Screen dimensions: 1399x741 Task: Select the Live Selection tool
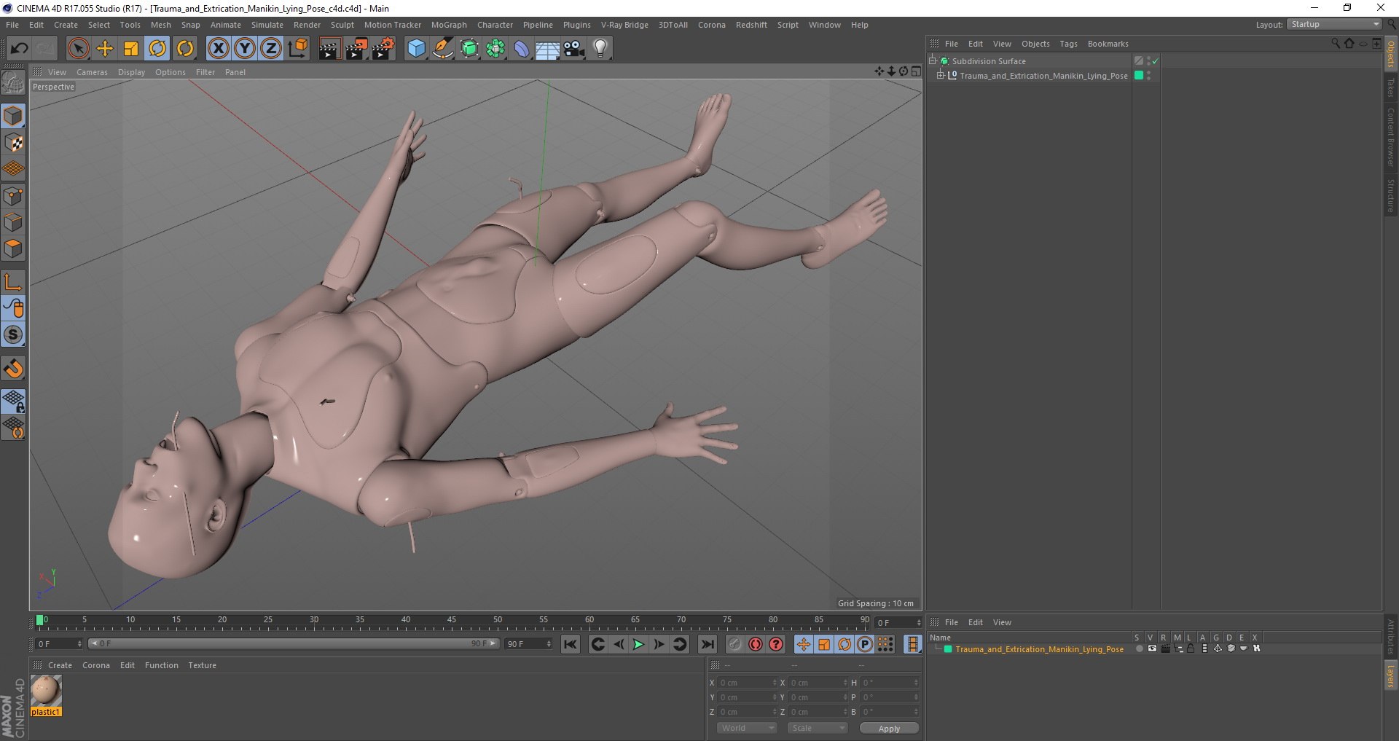coord(78,49)
